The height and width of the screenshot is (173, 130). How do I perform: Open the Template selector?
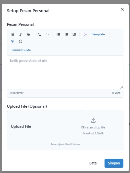[98, 34]
